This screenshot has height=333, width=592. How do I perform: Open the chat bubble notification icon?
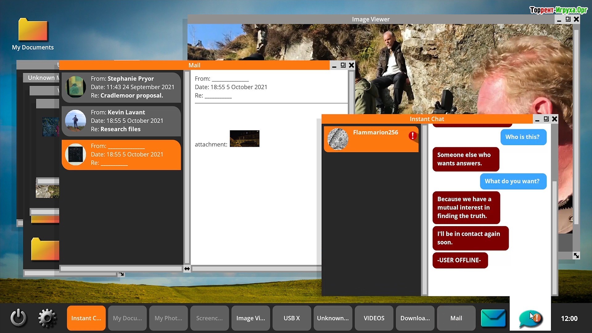530,319
